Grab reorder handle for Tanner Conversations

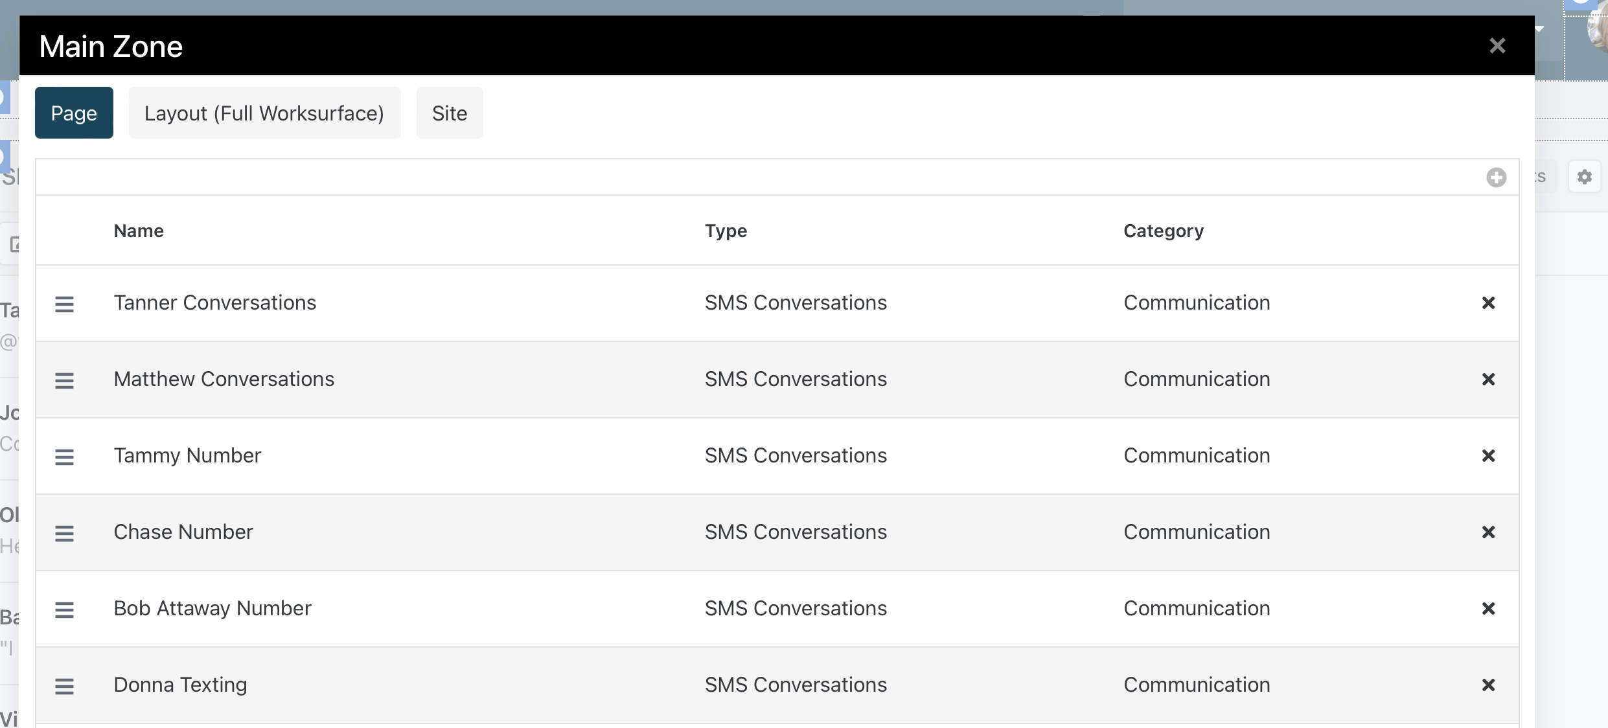[x=64, y=304]
